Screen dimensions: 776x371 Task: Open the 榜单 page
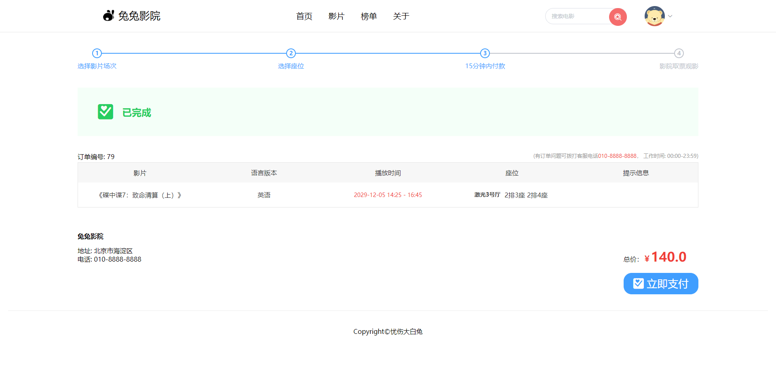369,16
